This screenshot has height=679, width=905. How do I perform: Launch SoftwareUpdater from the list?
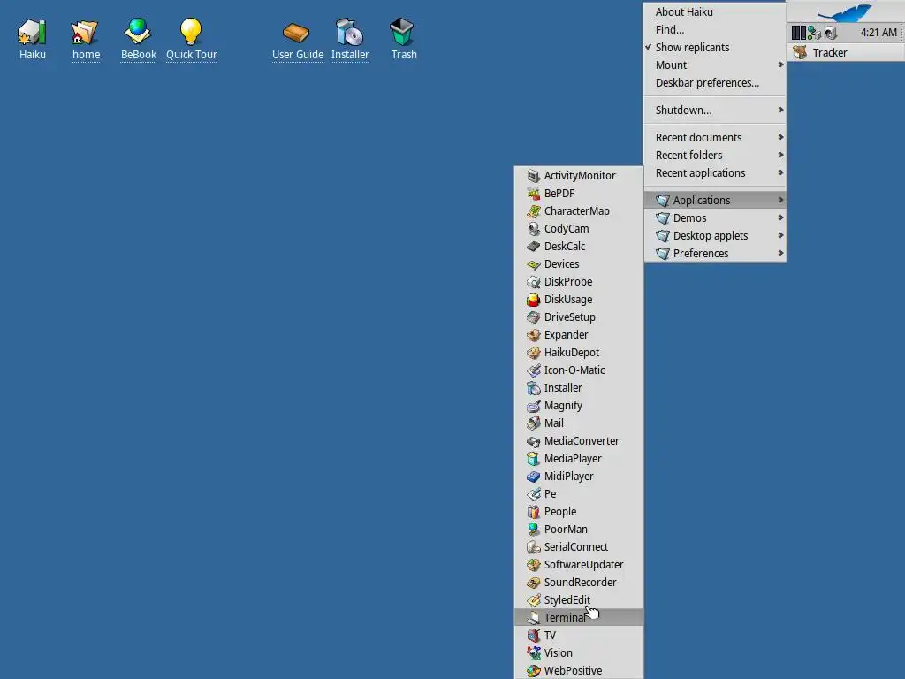[579, 565]
